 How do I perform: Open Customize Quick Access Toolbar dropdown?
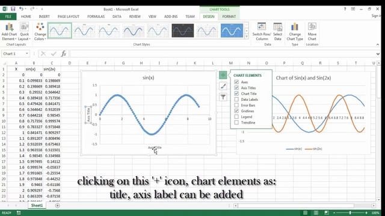[42, 9]
